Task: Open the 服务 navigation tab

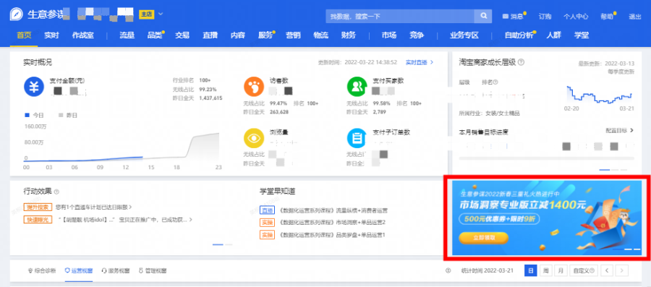Action: click(x=265, y=35)
